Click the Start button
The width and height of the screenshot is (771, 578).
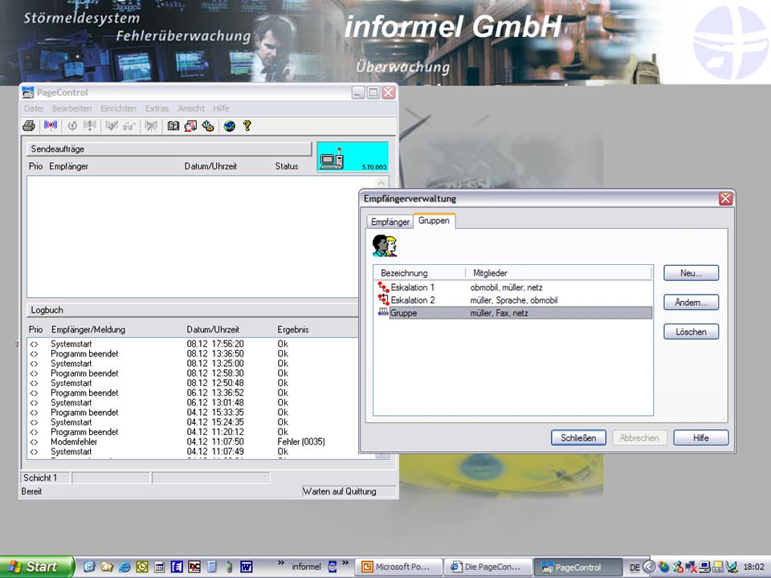(37, 567)
